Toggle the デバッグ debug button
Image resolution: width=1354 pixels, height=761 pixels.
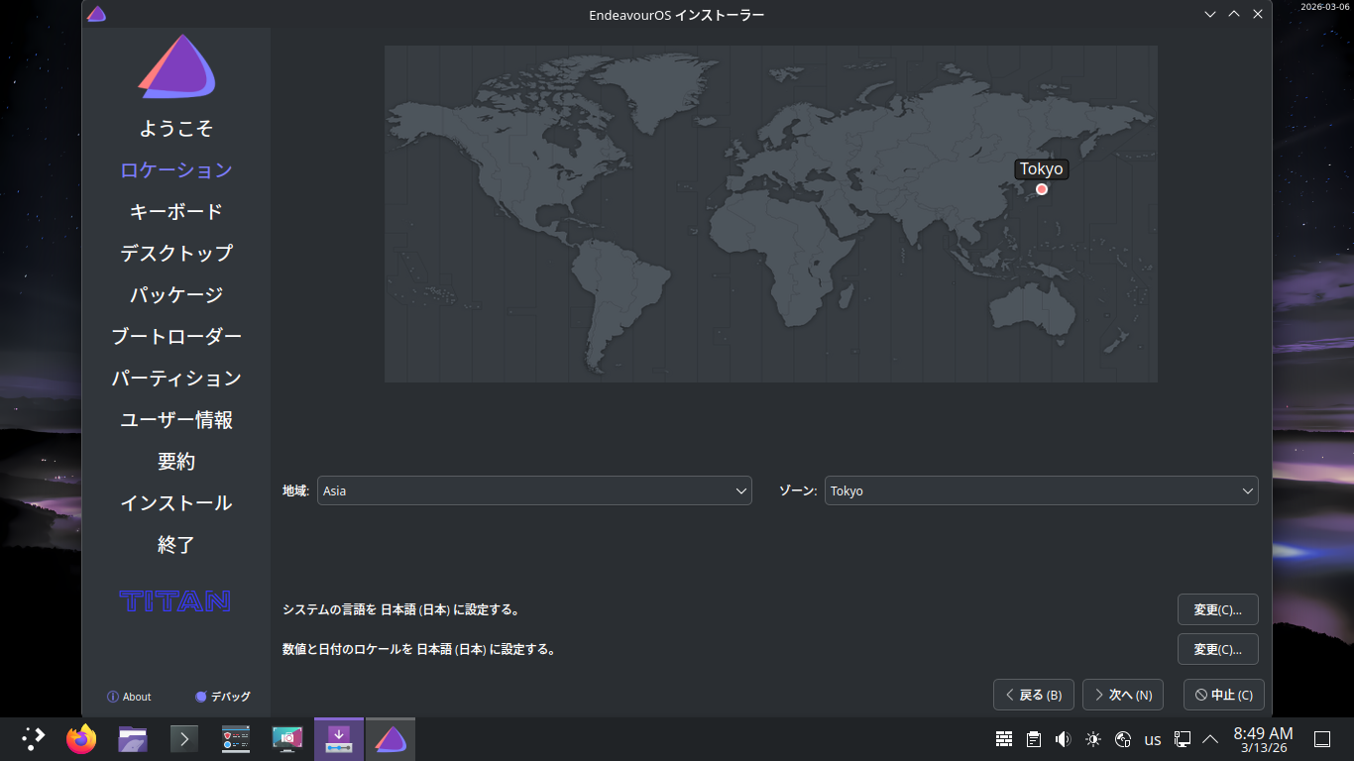point(223,697)
